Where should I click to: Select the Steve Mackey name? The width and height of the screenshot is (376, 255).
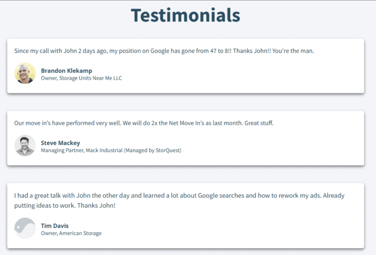coord(60,143)
